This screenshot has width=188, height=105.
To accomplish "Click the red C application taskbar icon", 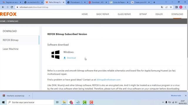I will [91, 102].
